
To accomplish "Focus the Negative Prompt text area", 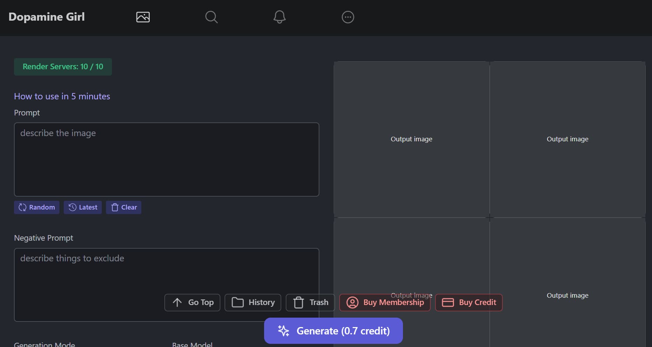I will [x=166, y=285].
